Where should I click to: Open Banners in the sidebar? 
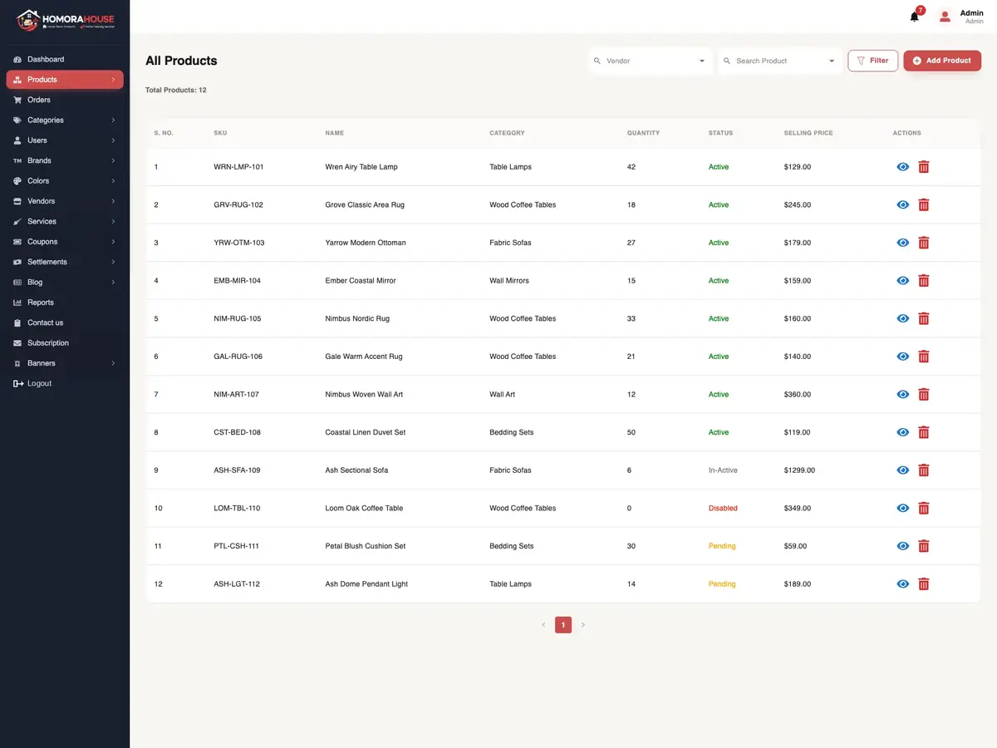pos(65,363)
